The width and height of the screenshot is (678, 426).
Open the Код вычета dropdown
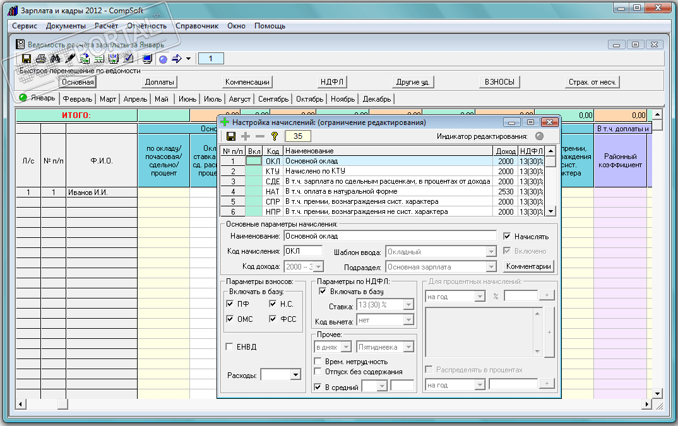[408, 320]
